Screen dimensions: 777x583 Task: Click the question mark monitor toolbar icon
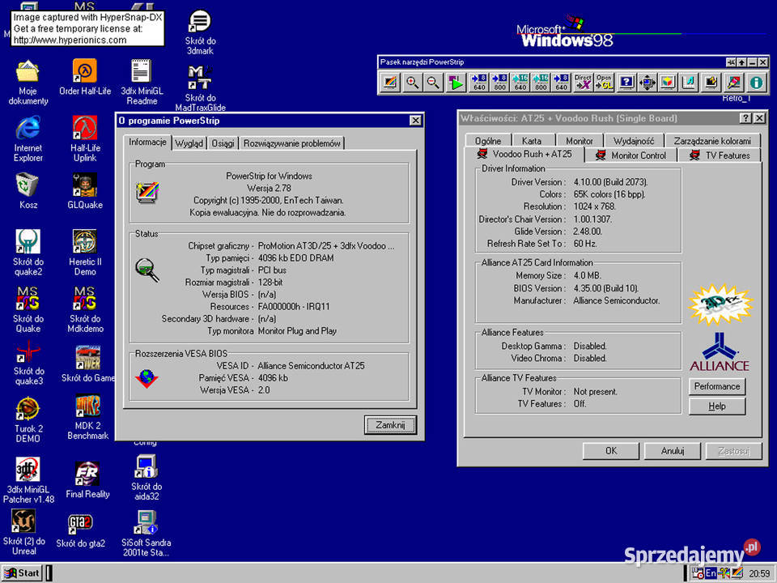(626, 83)
